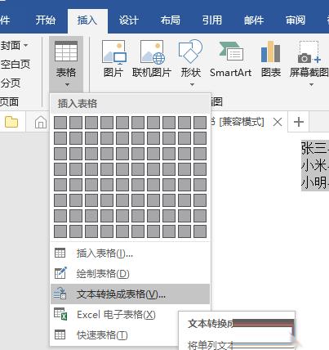329x350 pixels.
Task: Click the selected text line 小明 in document
Action: tap(315, 182)
